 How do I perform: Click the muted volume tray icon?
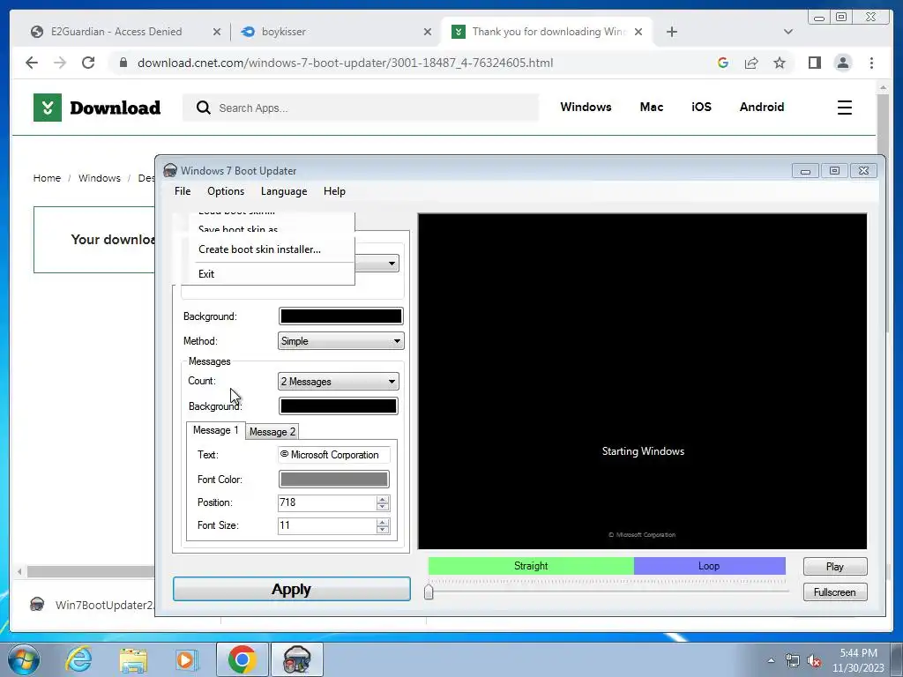(x=814, y=661)
